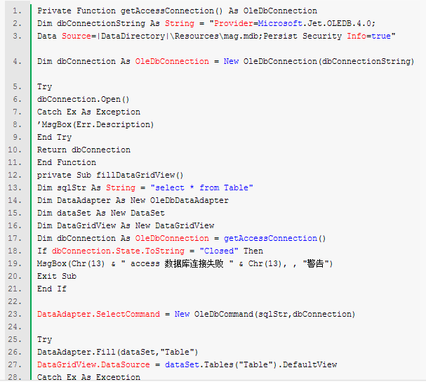Click the "select * from Table" string
This screenshot has width=426, height=382.
tap(202, 188)
